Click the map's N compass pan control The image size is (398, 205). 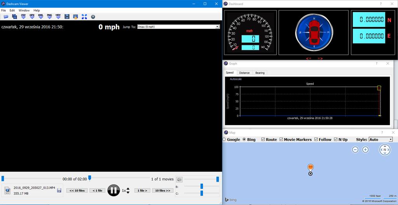[385, 150]
